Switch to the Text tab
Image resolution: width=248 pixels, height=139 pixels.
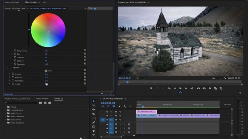tap(45, 2)
